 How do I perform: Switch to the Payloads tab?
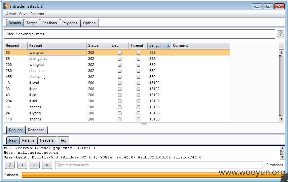(70, 23)
